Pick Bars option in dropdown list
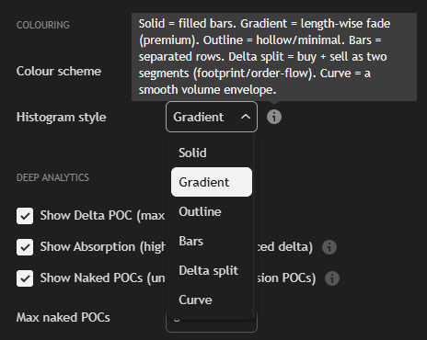The image size is (427, 340). click(212, 241)
